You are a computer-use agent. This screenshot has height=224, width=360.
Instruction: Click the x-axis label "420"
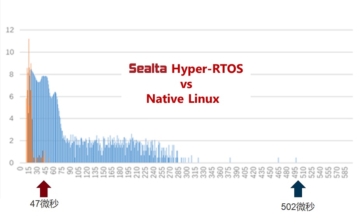click(254, 172)
